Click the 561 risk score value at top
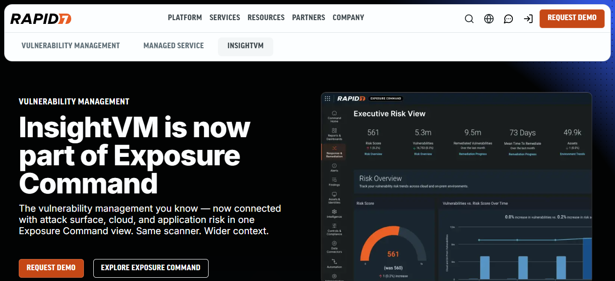615x281 pixels. tap(373, 133)
